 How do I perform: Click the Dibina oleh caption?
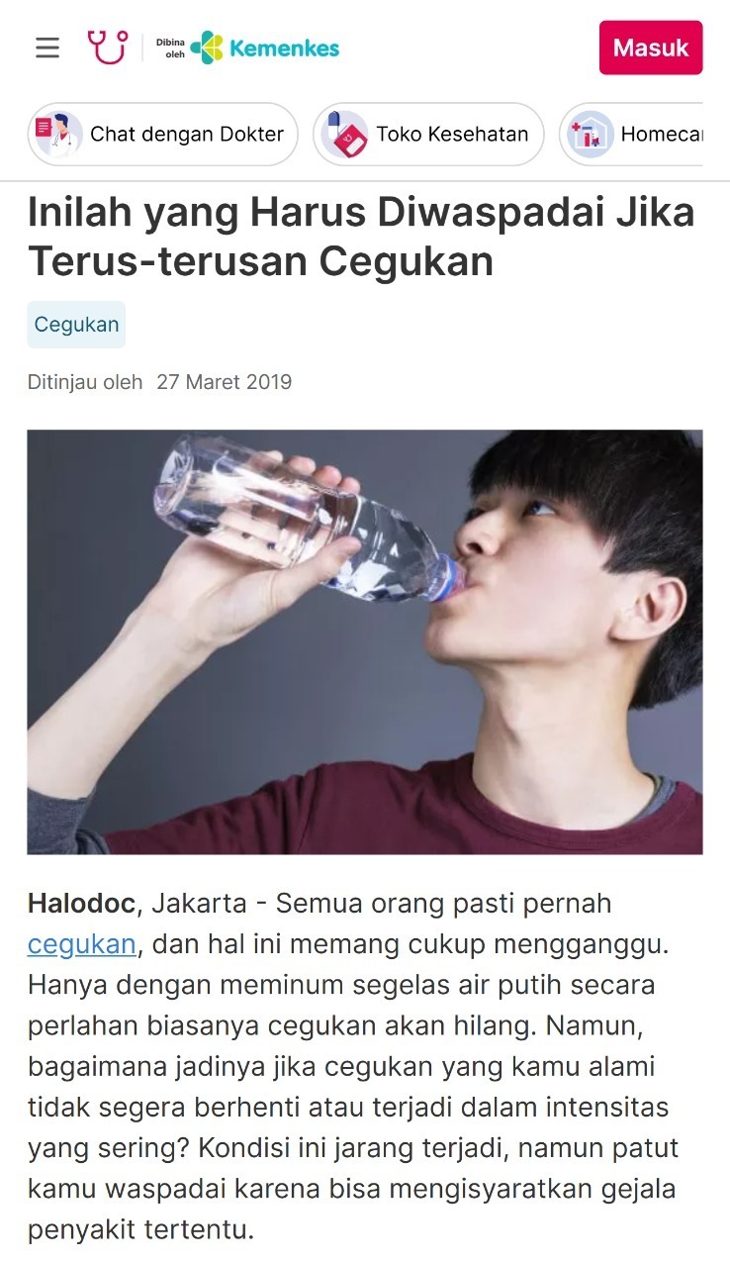[170, 49]
